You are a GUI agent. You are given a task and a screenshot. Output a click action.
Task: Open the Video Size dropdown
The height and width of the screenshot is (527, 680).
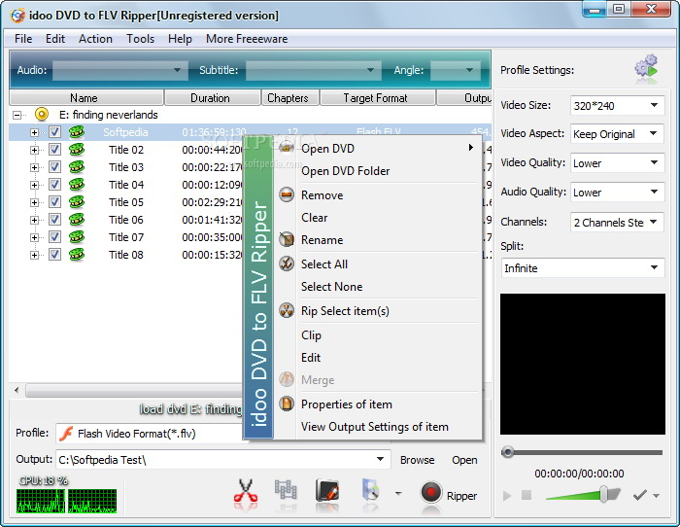617,105
